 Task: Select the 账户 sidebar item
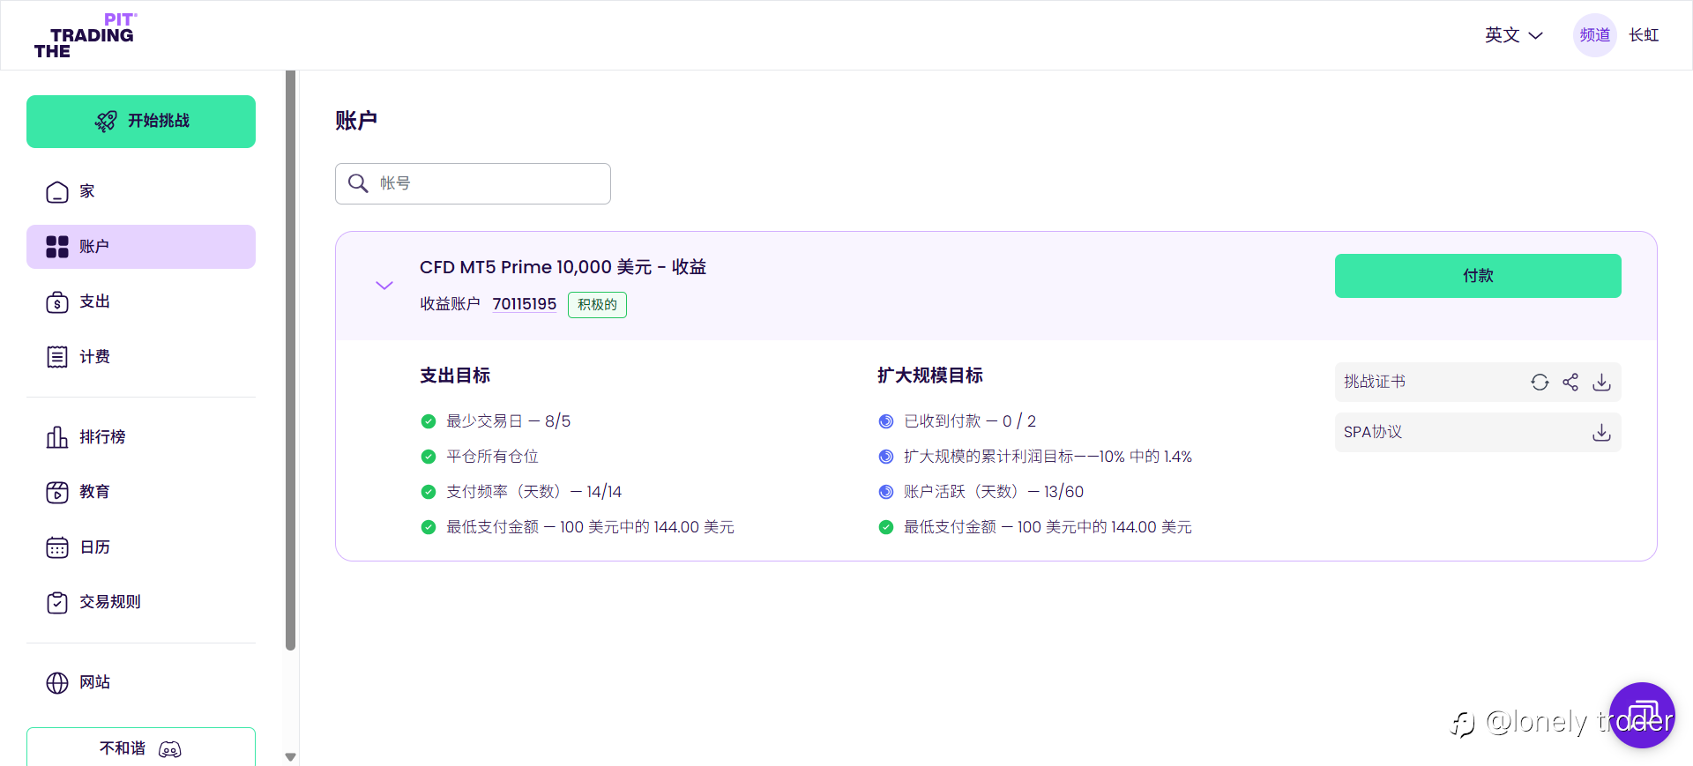141,247
